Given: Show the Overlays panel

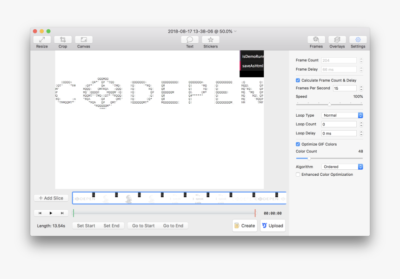Looking at the screenshot, I should pos(337,40).
